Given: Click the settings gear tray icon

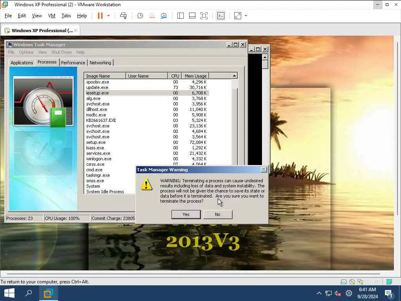Looking at the screenshot, I should 349,293.
